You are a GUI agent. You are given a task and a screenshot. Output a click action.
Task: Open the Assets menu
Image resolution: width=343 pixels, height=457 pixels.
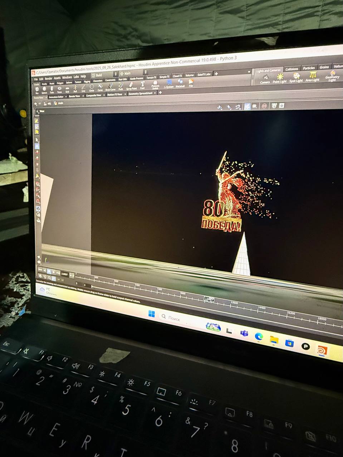(57, 77)
